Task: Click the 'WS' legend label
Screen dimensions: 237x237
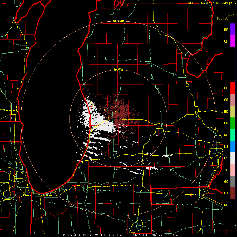Action: click(x=226, y=147)
